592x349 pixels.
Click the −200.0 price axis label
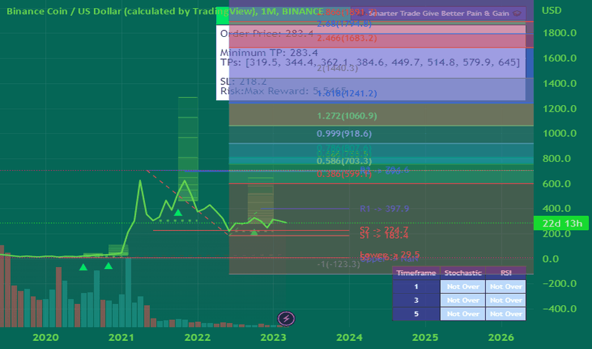point(560,284)
